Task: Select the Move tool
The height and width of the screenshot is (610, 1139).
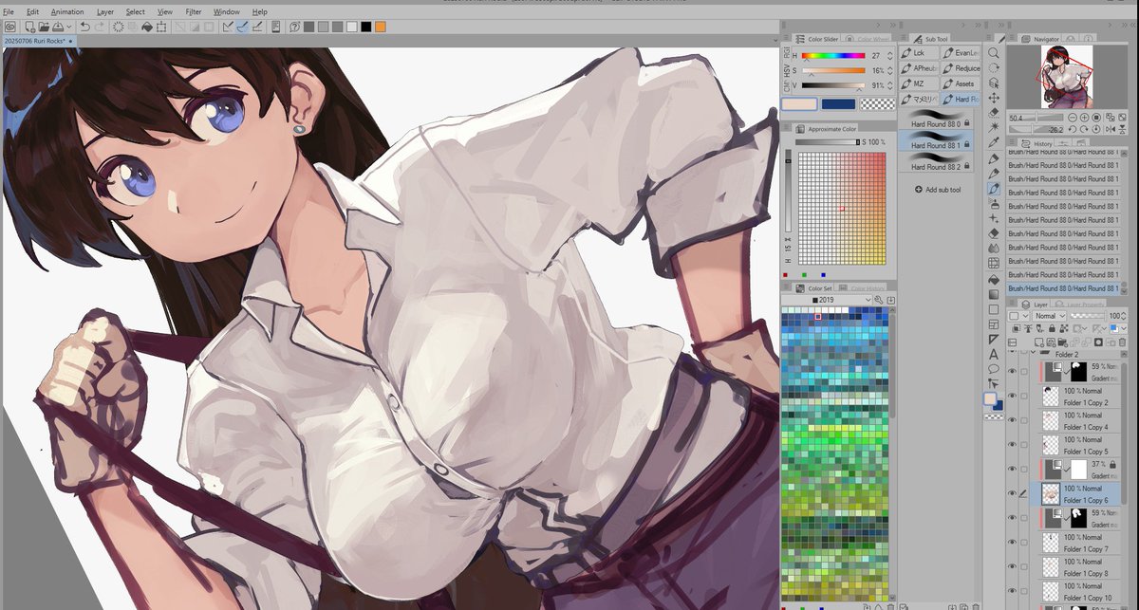Action: coord(993,97)
